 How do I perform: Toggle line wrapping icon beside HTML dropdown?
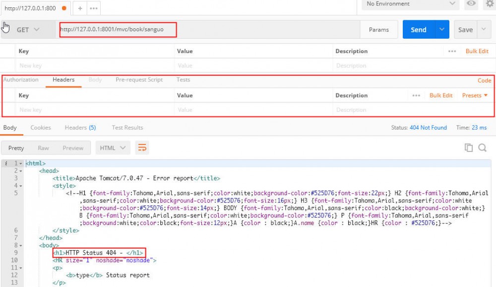142,147
